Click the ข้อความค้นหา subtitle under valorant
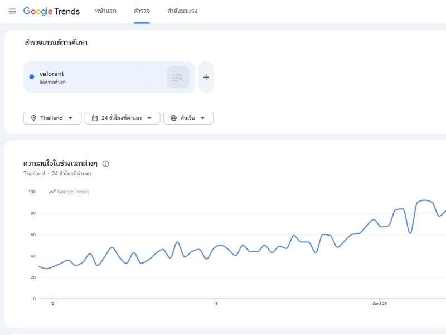Screen dimensions: 446x335 click(52, 82)
